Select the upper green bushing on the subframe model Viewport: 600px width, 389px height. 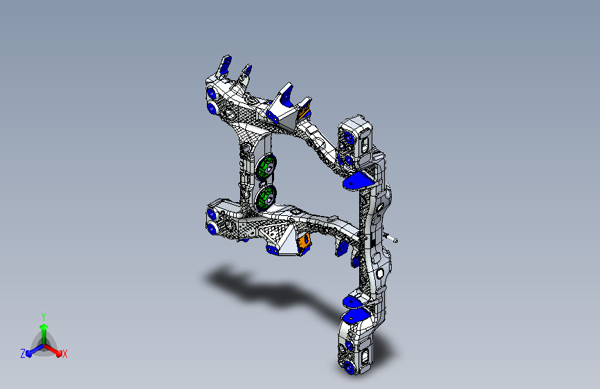click(x=266, y=168)
